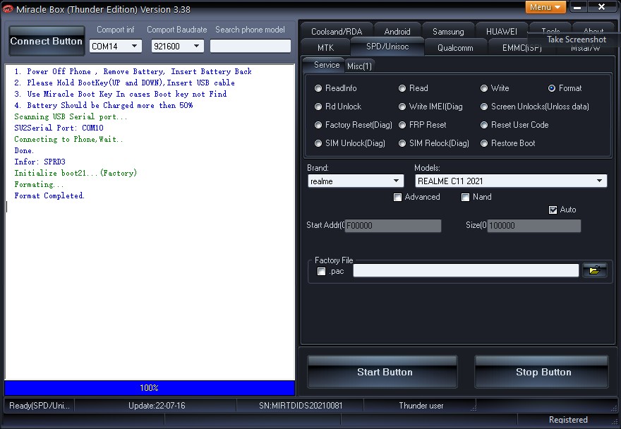621x429 pixels.
Task: Click the Connect Button
Action: pos(47,41)
